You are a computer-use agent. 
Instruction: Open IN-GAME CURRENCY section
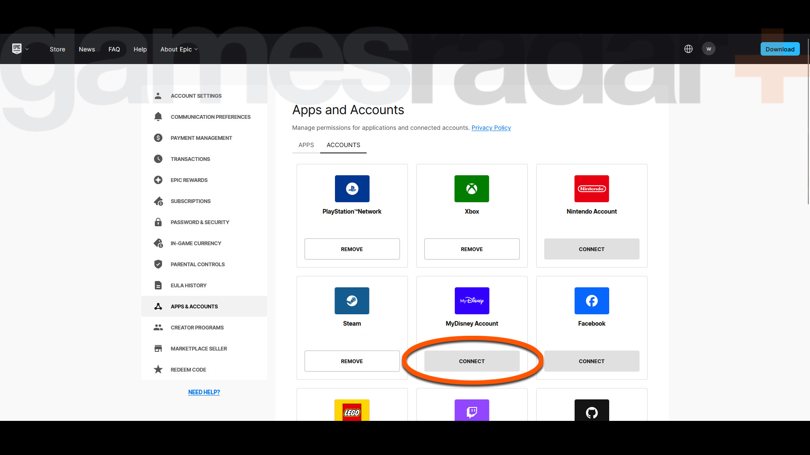pos(204,243)
